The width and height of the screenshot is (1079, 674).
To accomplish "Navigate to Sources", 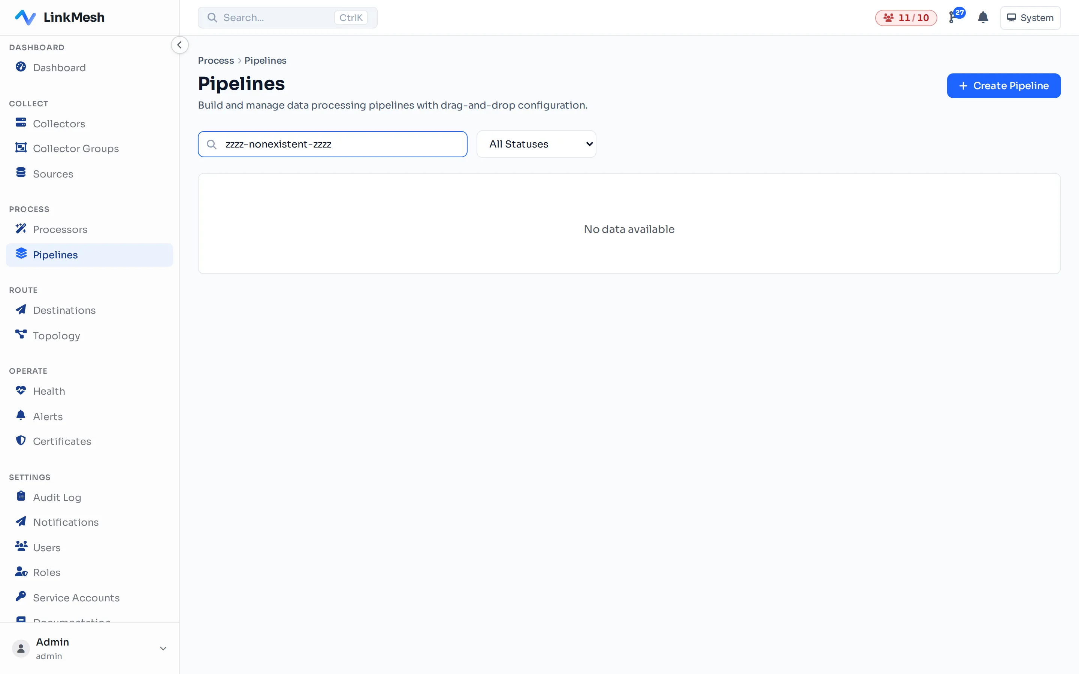I will [89, 174].
